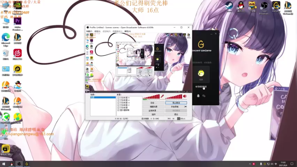Viewport: 297px width, 167px height.
Task: Open the Recycle Bin desktop icon
Action: tap(6, 55)
